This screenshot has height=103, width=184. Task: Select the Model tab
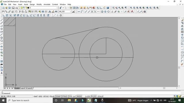17,88
